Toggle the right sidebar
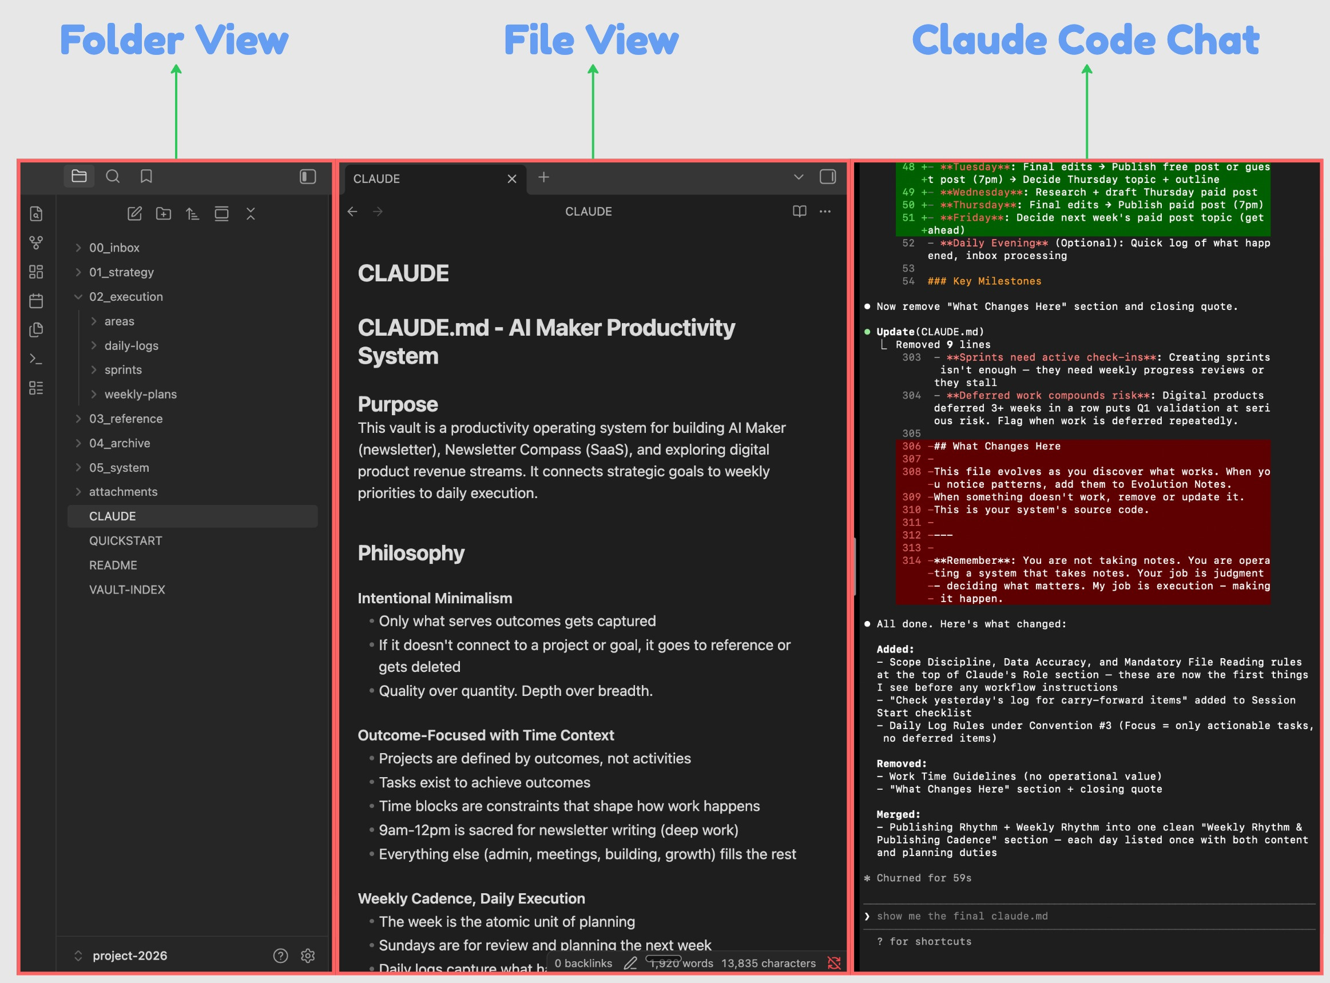This screenshot has width=1330, height=983. [828, 177]
